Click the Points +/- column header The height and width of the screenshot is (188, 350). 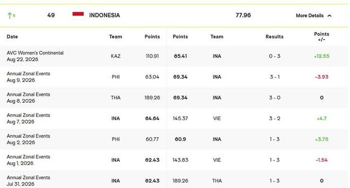pos(321,37)
